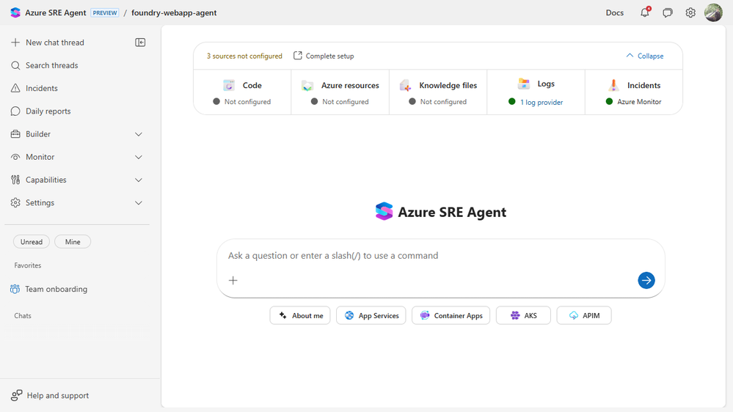This screenshot has height=412, width=733.
Task: Click the notifications bell icon
Action: pos(644,12)
